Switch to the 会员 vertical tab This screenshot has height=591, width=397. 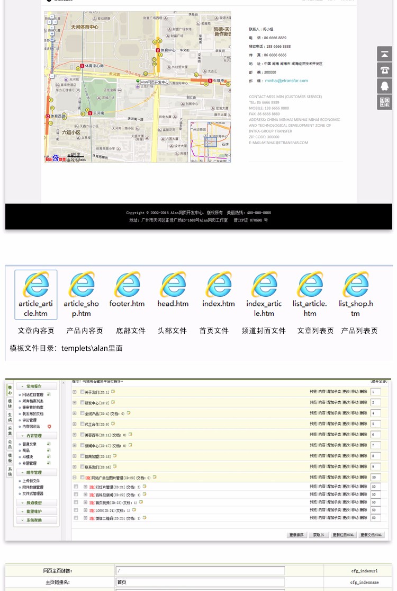pyautogui.click(x=10, y=444)
